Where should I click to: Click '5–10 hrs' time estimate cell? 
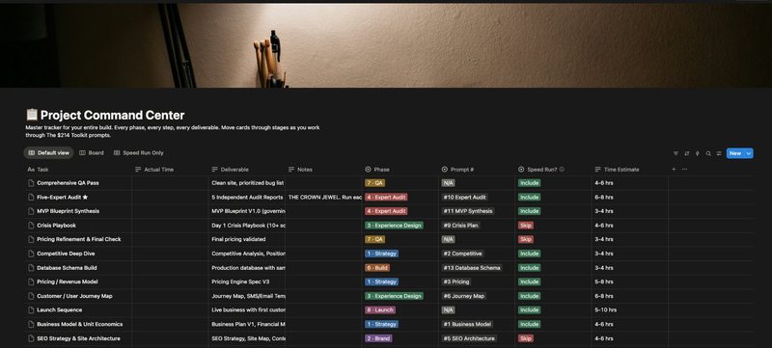[x=630, y=310]
